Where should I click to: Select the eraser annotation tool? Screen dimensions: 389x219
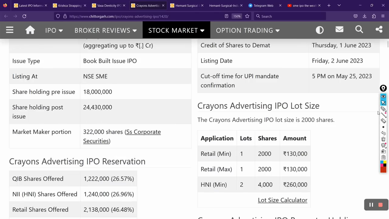coord(383,121)
